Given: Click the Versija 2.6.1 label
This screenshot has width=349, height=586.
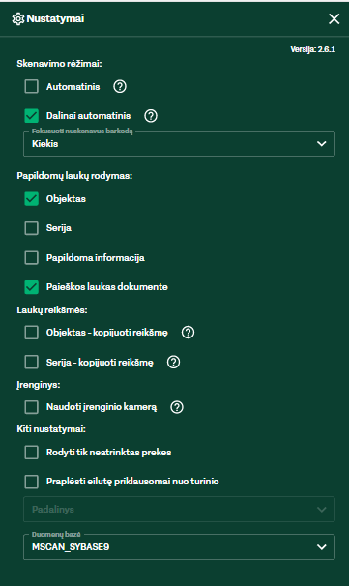Looking at the screenshot, I should (313, 49).
